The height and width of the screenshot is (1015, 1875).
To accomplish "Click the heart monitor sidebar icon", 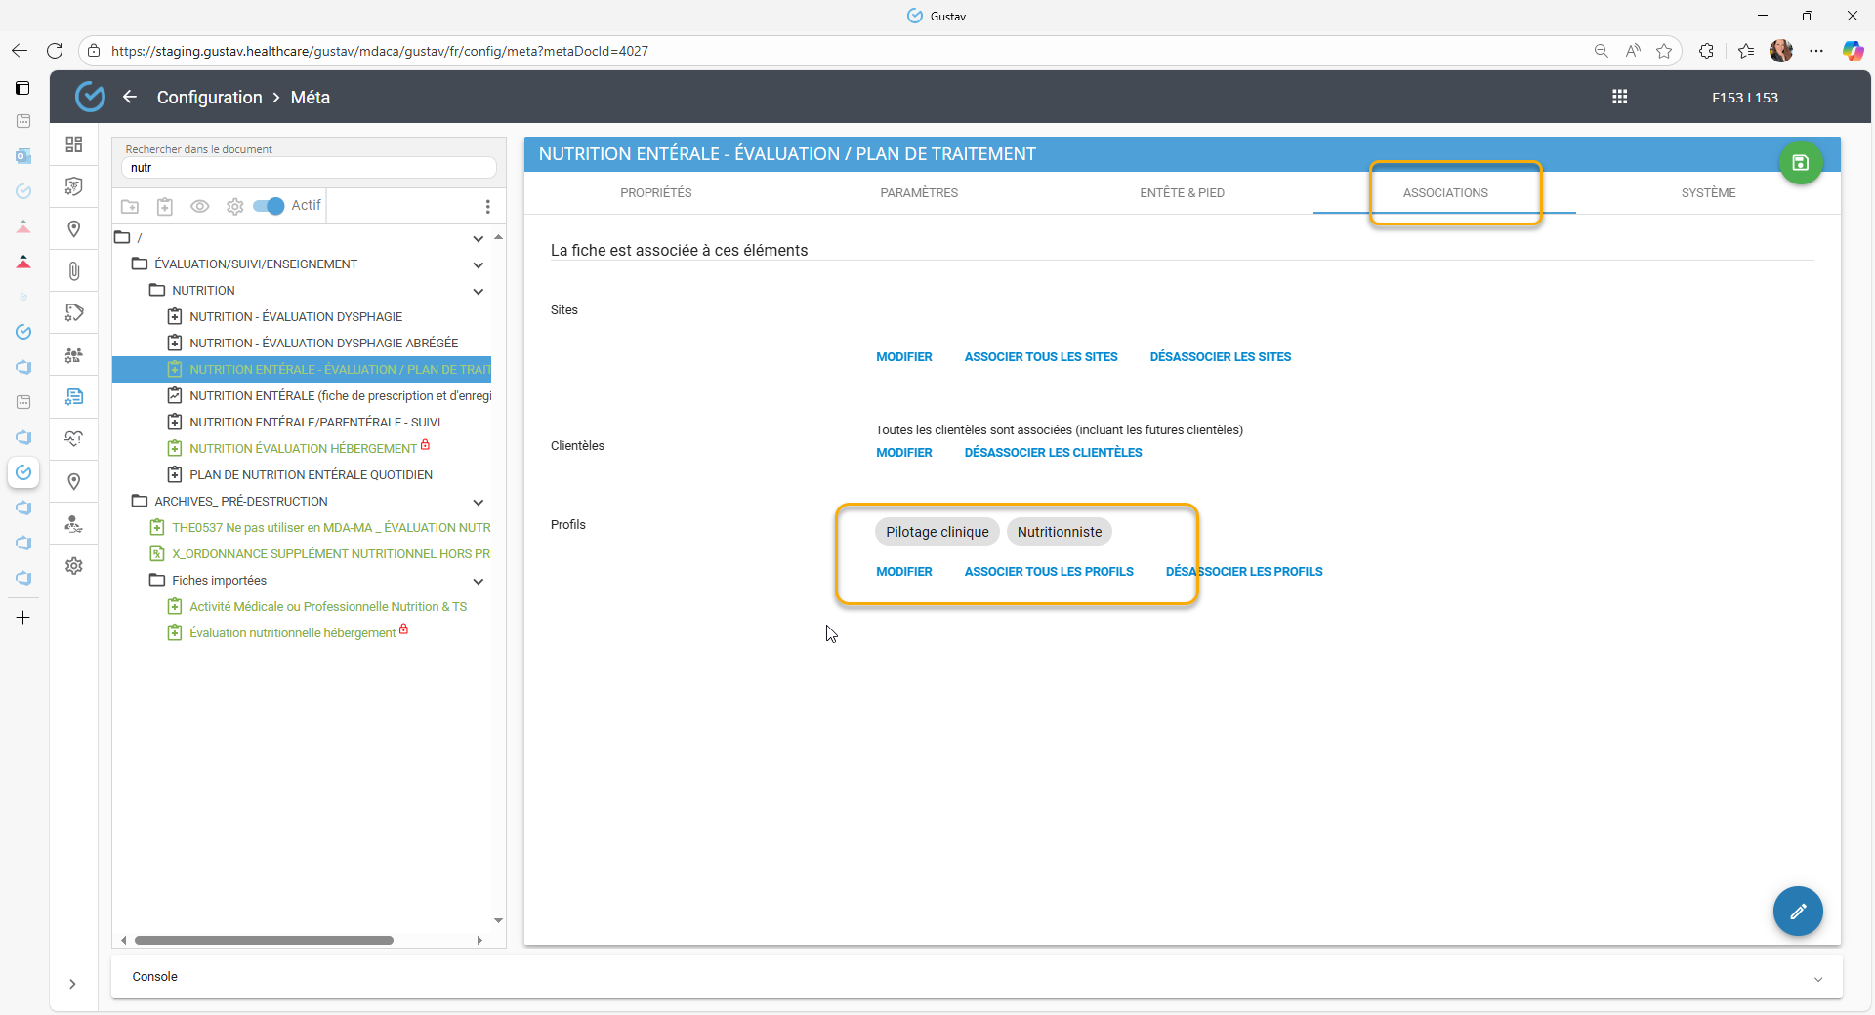I will [x=74, y=438].
